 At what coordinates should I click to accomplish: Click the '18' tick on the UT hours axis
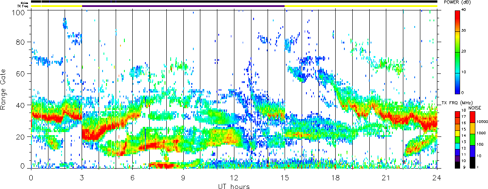pyautogui.click(x=336, y=178)
